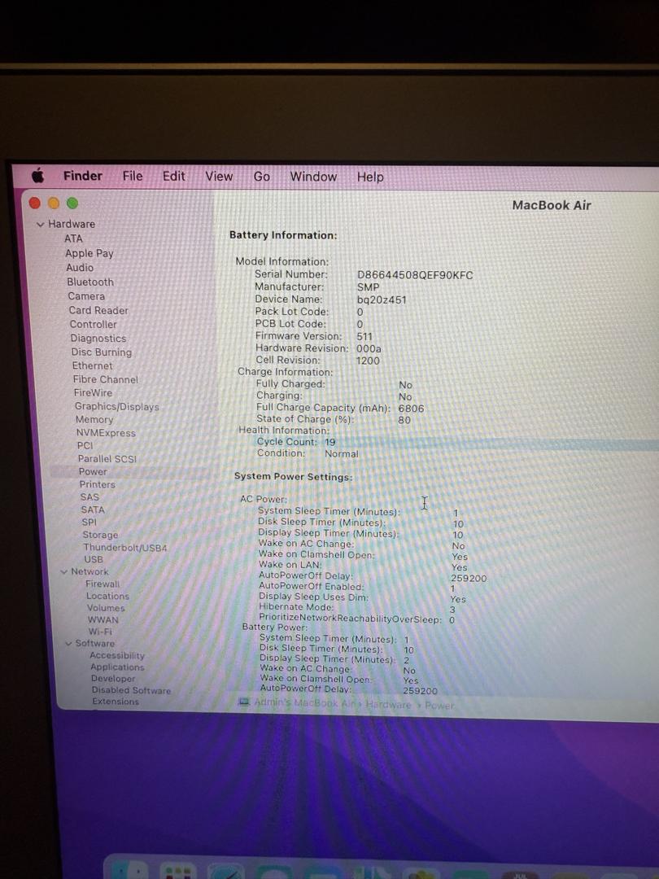Open the Edit menu
659x879 pixels.
click(174, 176)
